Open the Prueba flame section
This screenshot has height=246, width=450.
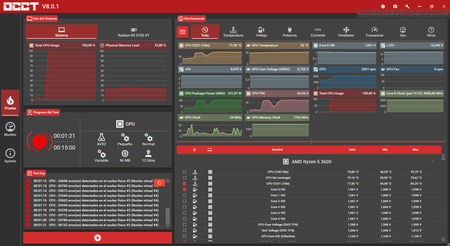[x=10, y=103]
